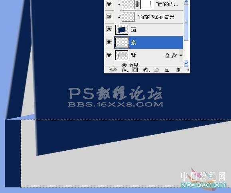Add a layer mask with mask icon
231x193 pixels.
point(135,70)
